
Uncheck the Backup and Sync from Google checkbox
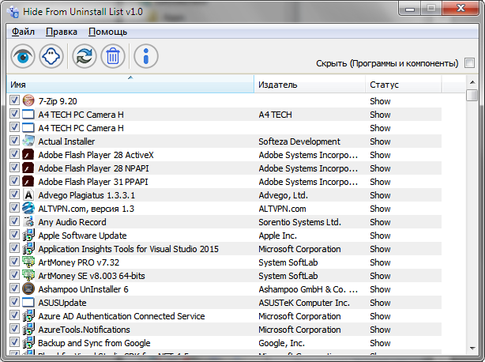(14, 342)
